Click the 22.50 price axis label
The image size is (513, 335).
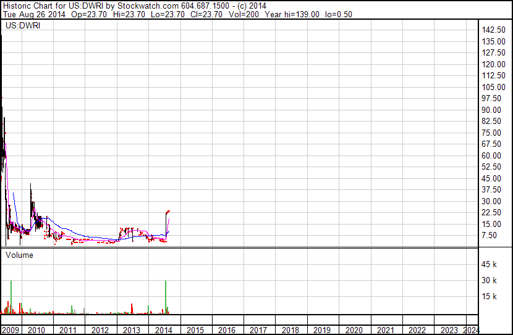[491, 213]
